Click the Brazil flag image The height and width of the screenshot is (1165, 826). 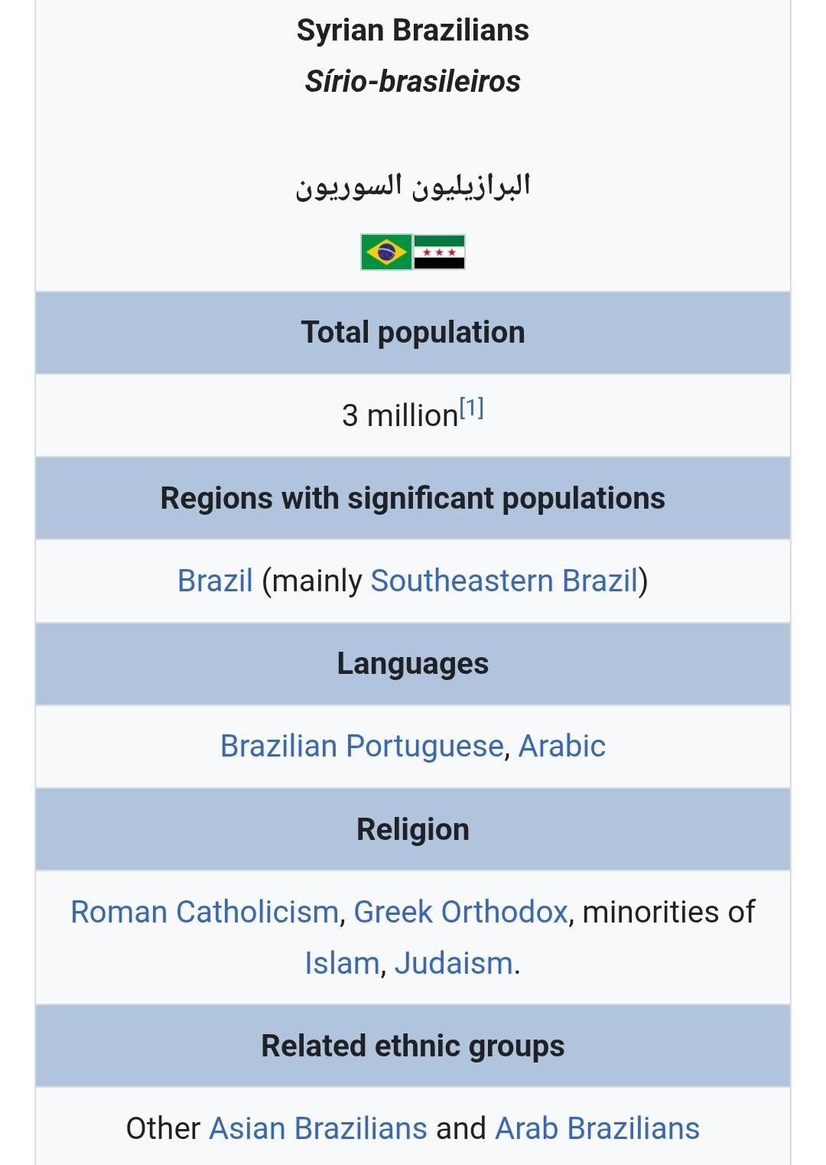386,252
